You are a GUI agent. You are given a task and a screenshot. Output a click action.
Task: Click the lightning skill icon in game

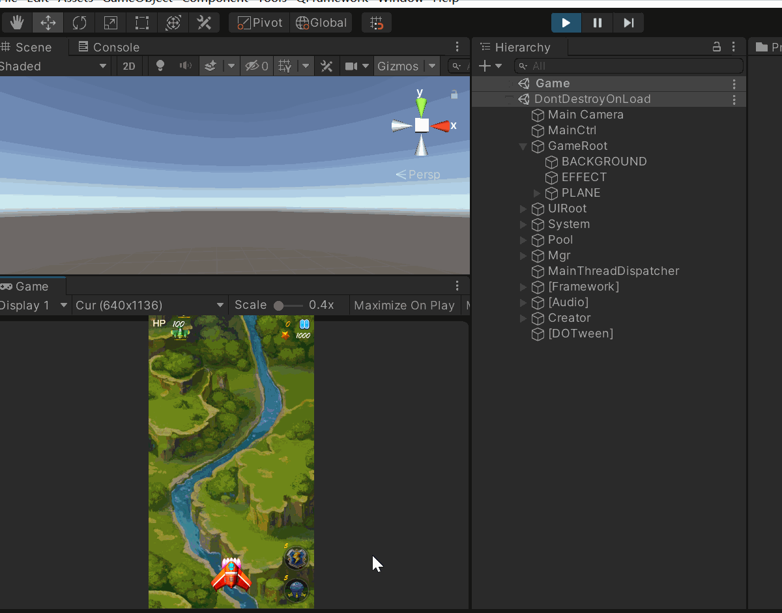click(297, 558)
